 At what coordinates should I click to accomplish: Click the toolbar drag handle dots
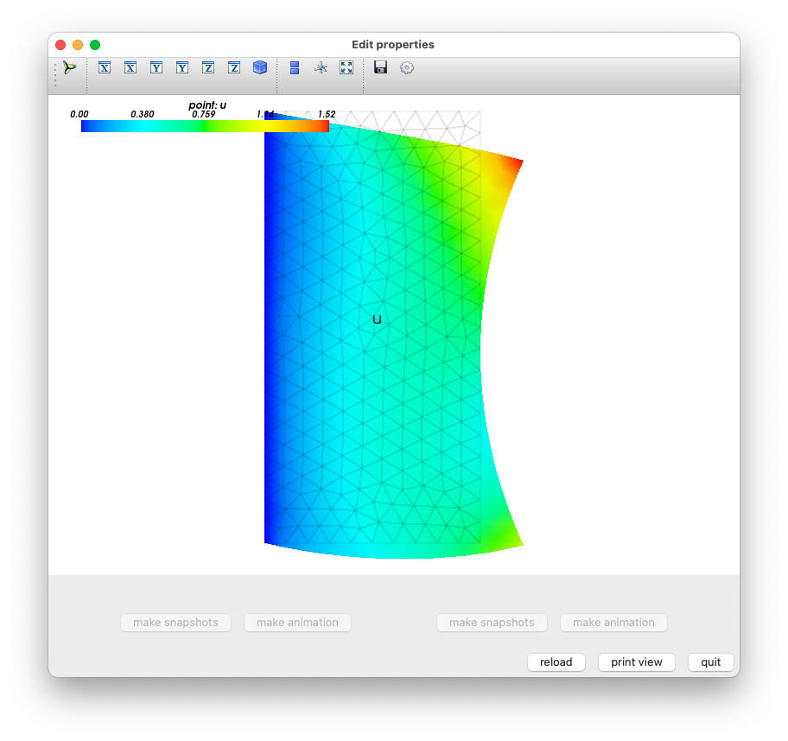(x=55, y=75)
